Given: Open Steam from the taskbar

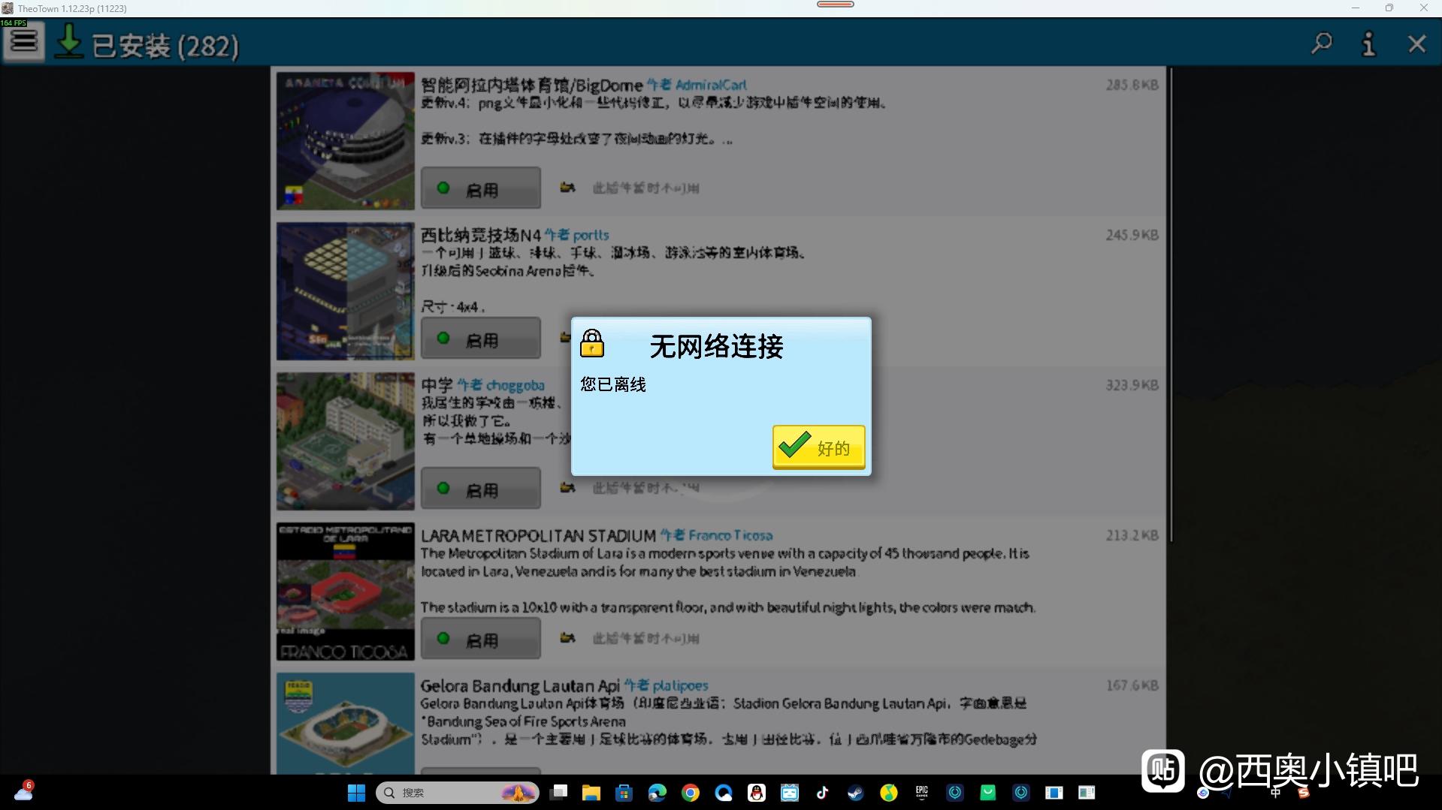Looking at the screenshot, I should [x=855, y=793].
